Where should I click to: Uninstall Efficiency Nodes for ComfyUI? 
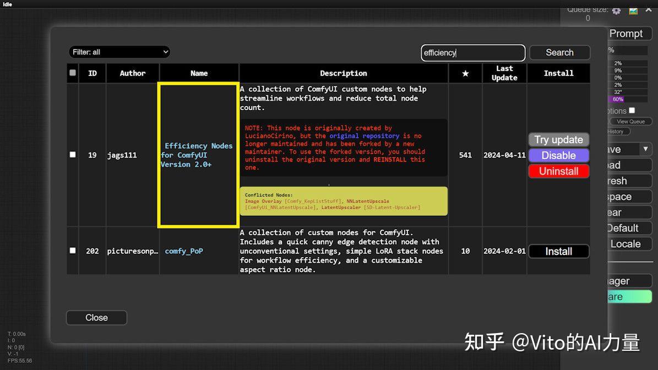[558, 171]
